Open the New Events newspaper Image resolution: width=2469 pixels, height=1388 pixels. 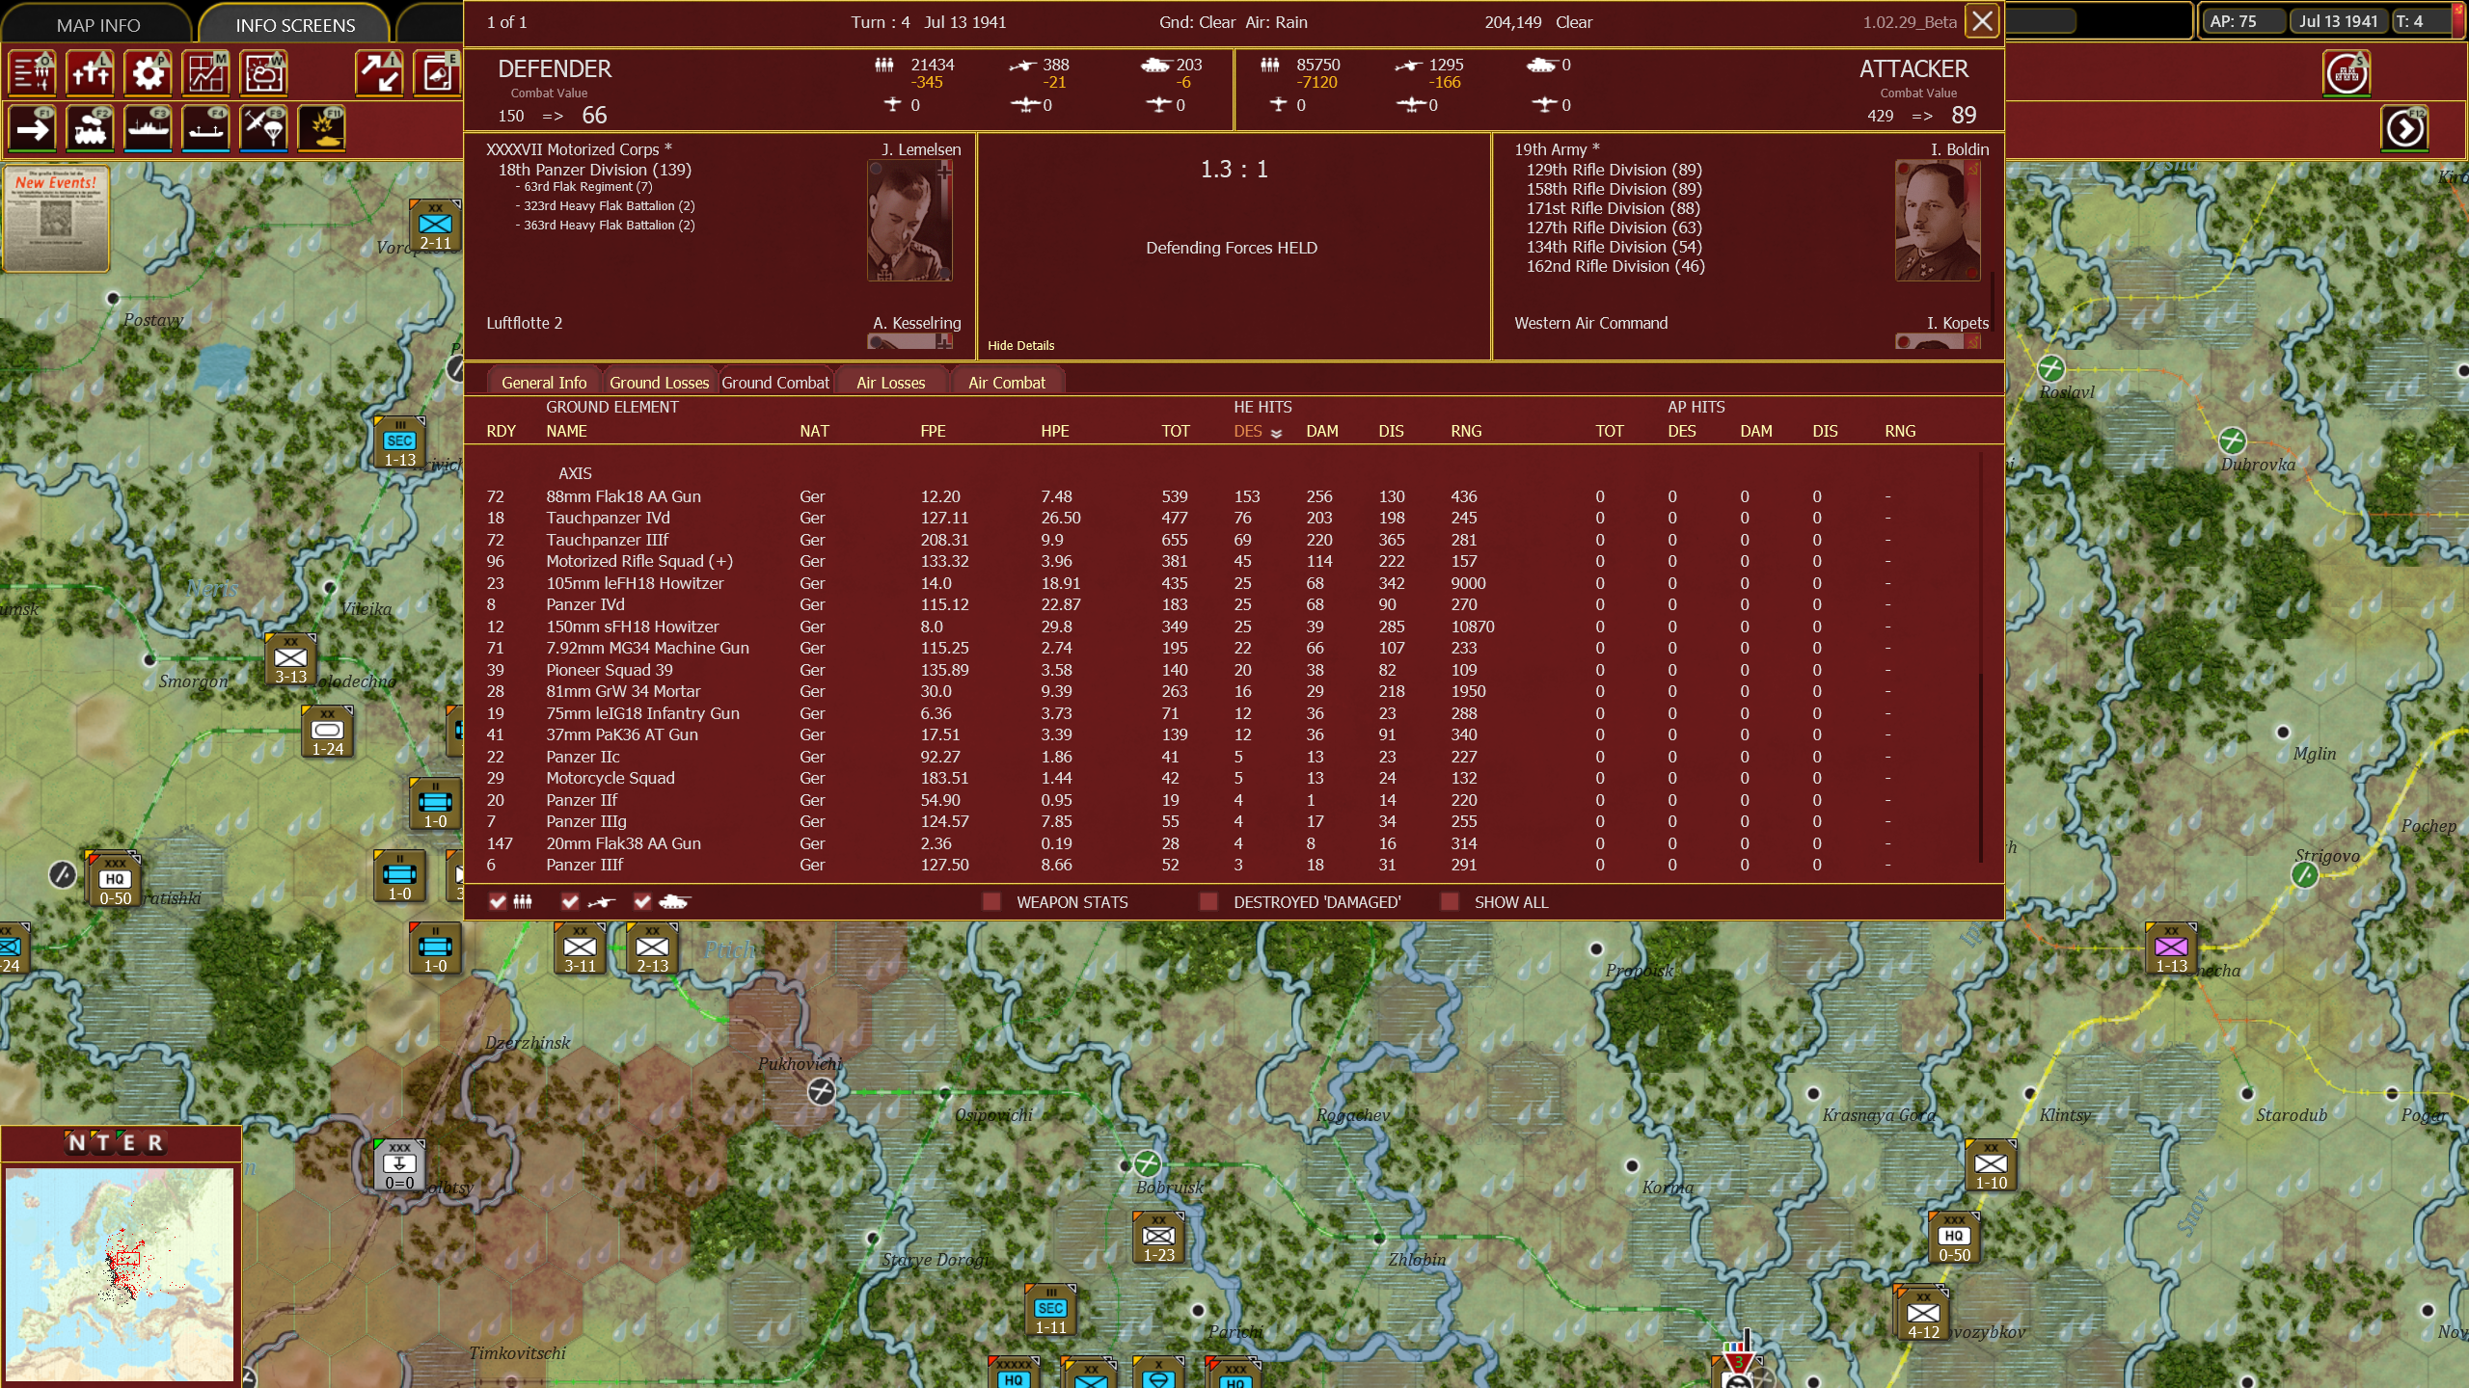[56, 218]
